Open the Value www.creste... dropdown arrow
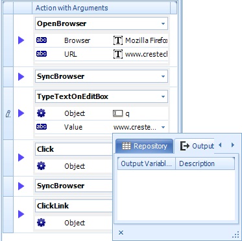The height and width of the screenshot is (241, 242). (x=163, y=127)
